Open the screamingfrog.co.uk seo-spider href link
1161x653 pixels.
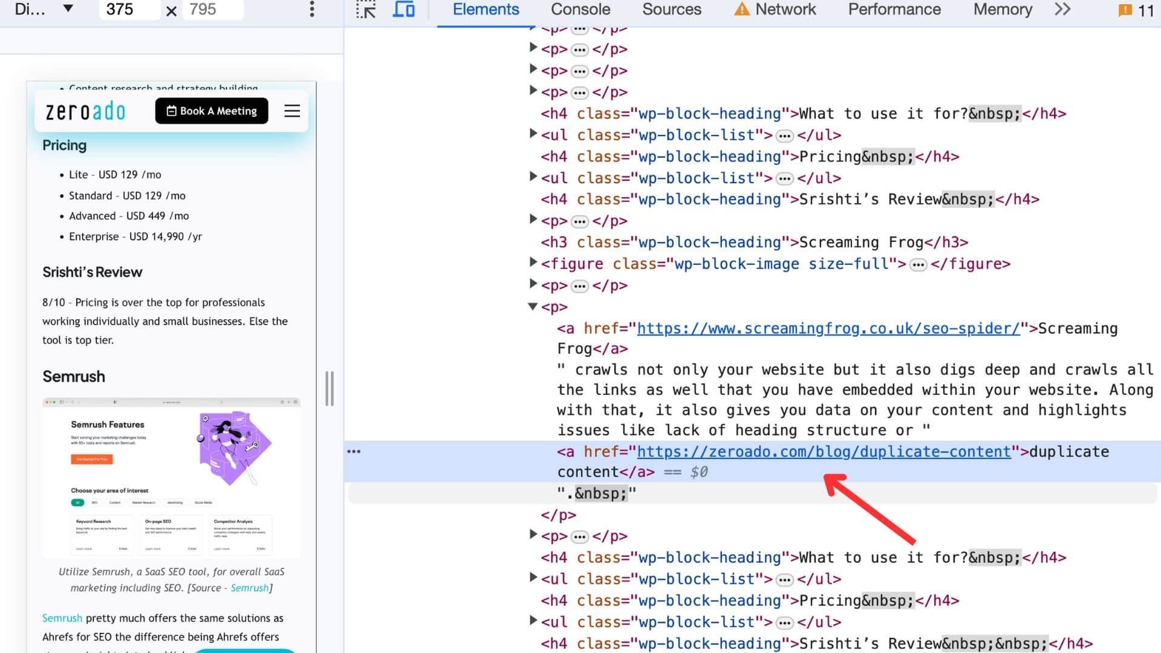point(828,328)
